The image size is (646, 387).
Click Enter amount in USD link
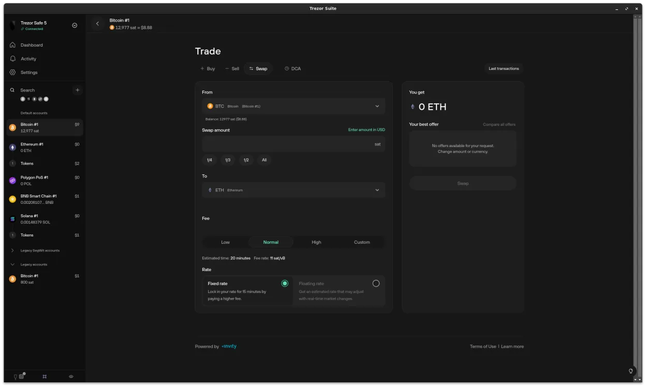point(366,129)
